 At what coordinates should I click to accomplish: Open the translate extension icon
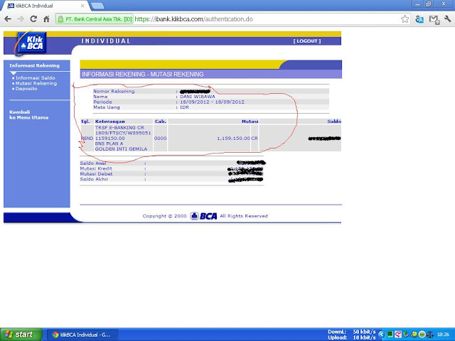419,19
